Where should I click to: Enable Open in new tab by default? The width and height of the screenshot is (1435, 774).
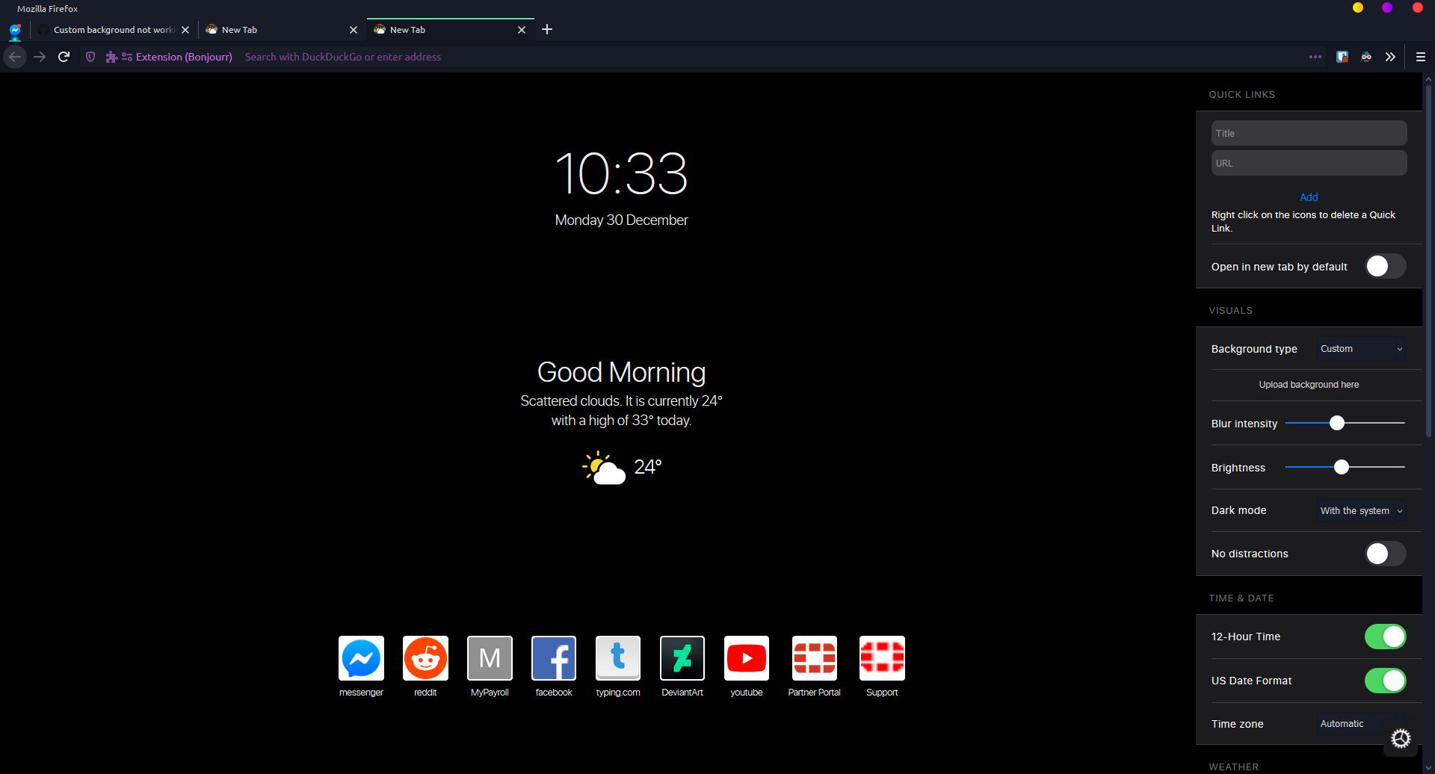(1385, 266)
